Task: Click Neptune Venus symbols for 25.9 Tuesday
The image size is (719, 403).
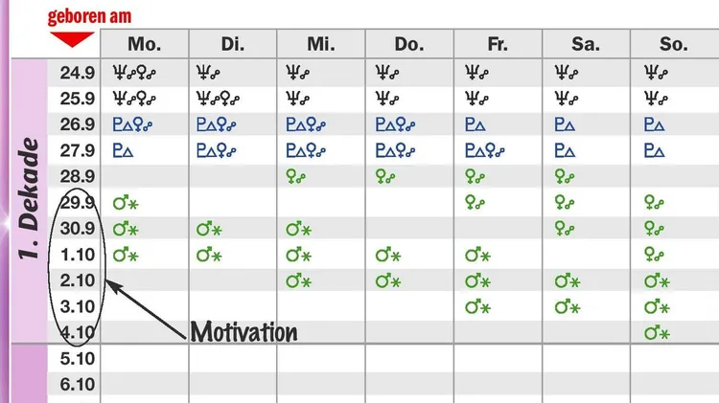Action: (x=218, y=99)
